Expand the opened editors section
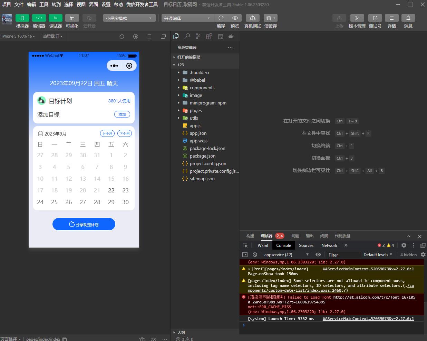The image size is (427, 341). [205, 57]
